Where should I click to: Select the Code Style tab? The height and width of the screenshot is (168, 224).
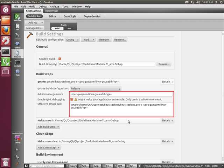point(70,16)
